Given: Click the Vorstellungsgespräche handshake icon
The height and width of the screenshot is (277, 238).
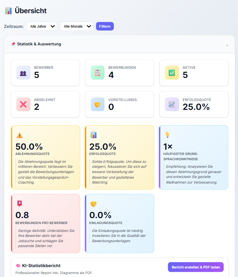Looking at the screenshot, I should (x=97, y=104).
